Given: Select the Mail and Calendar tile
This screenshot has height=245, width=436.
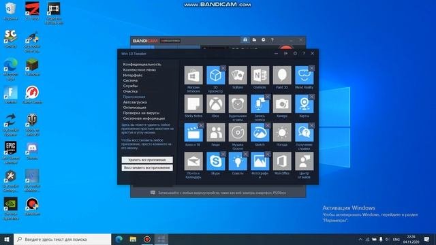Looking at the screenshot, I should pyautogui.click(x=193, y=161).
